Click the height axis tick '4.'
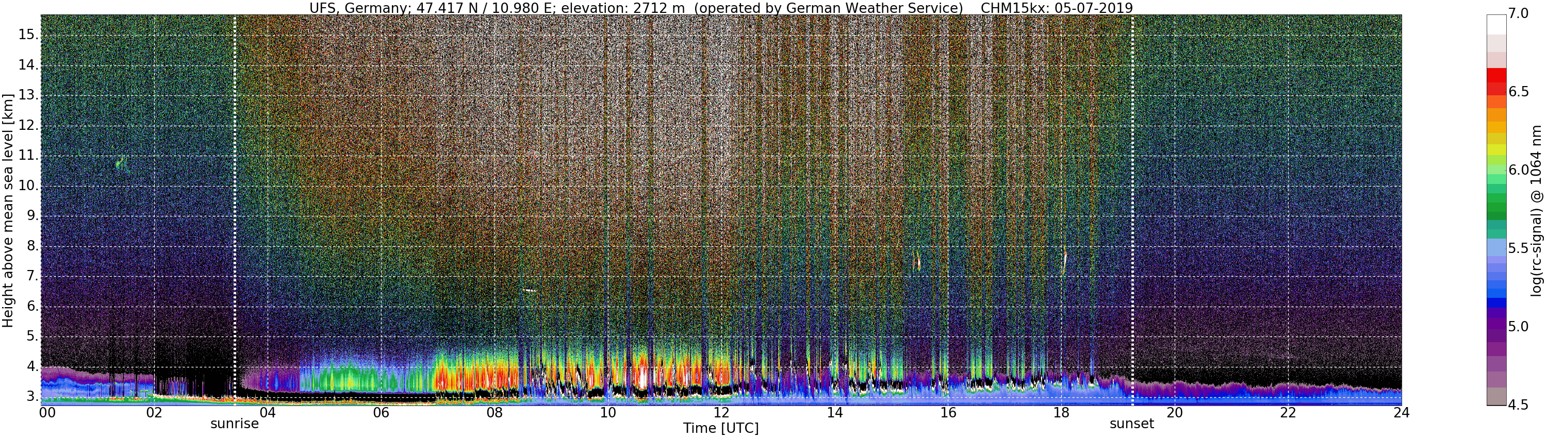1547x438 pixels. (33, 366)
